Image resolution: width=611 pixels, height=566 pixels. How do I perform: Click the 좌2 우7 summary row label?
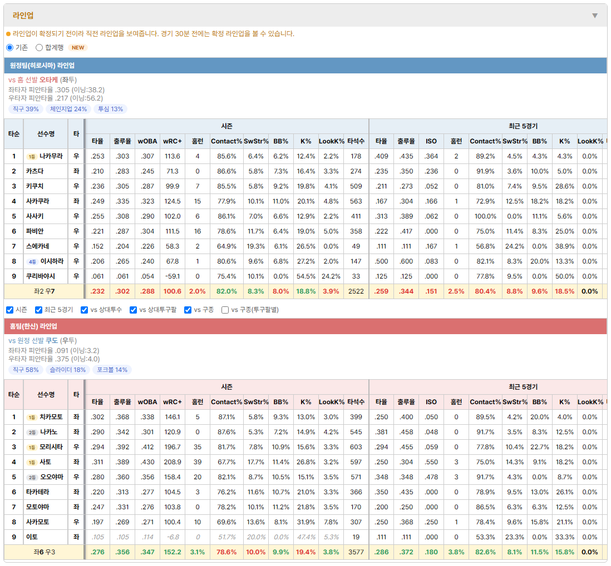pos(44,291)
